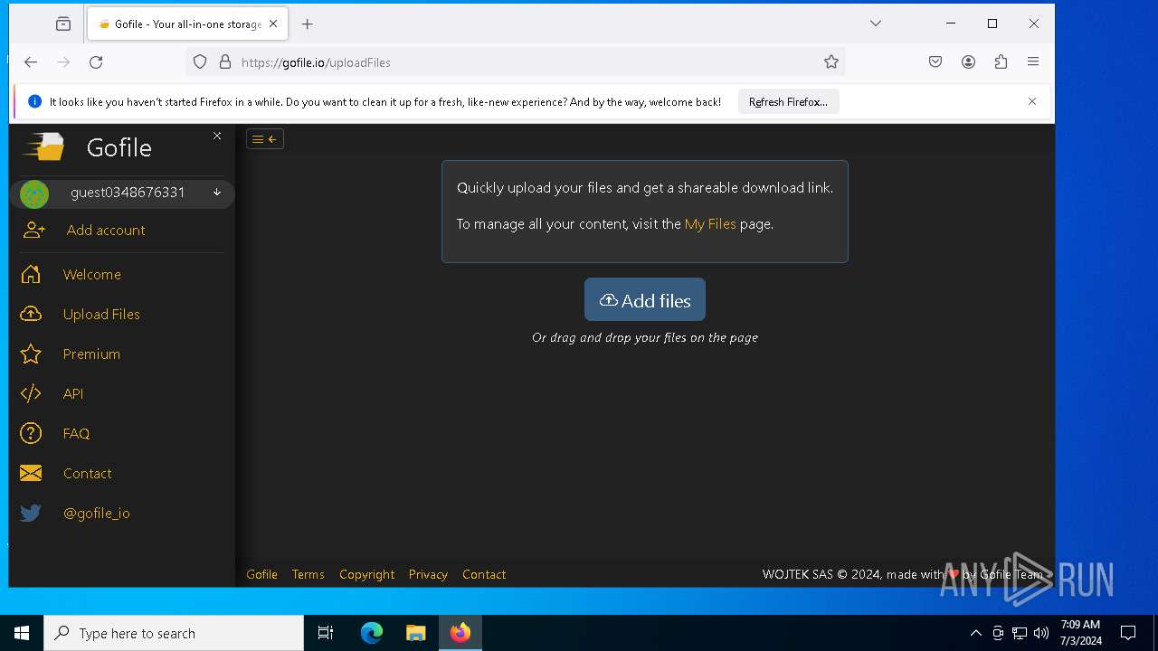Click the Premium star icon

31,354
